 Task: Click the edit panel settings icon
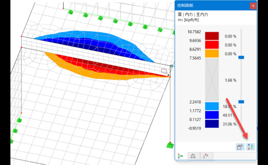coord(240,147)
